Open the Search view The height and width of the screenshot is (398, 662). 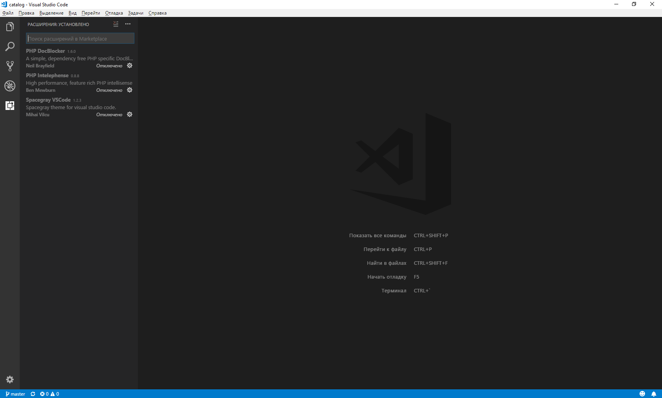(10, 46)
